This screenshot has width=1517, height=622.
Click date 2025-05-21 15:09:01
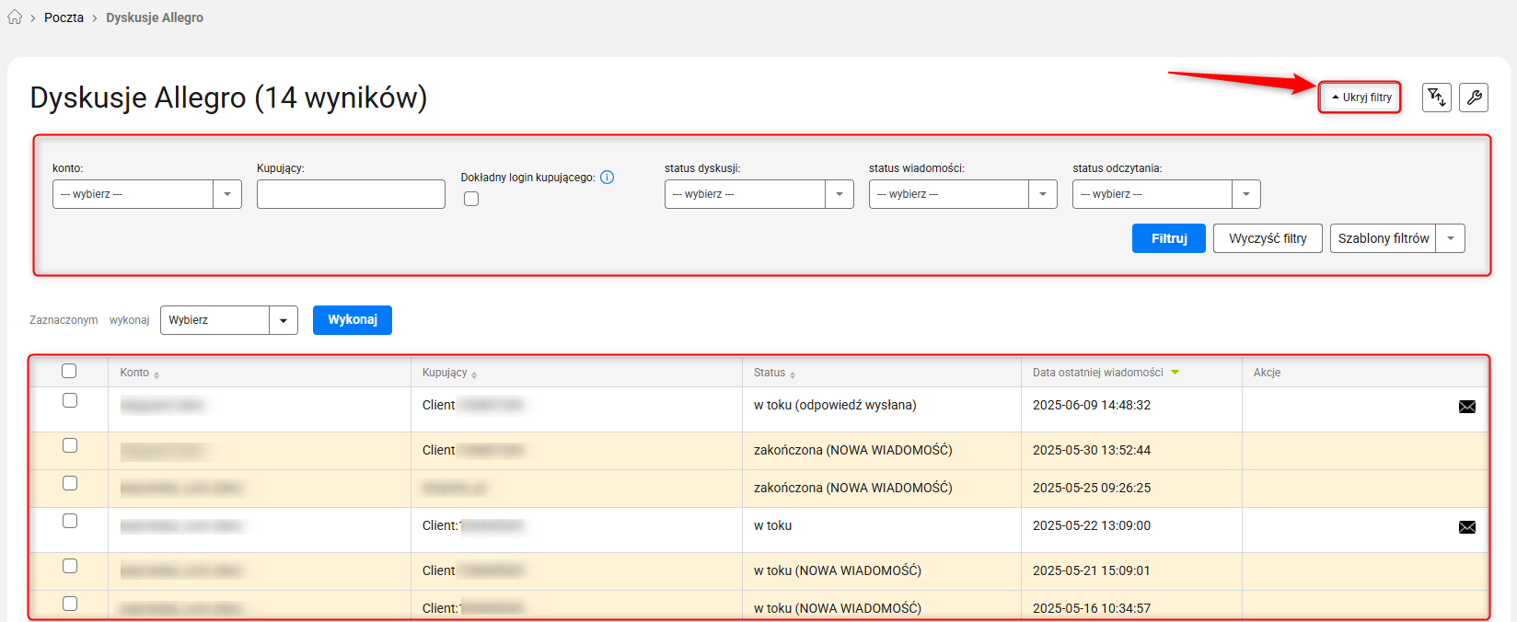click(1092, 570)
